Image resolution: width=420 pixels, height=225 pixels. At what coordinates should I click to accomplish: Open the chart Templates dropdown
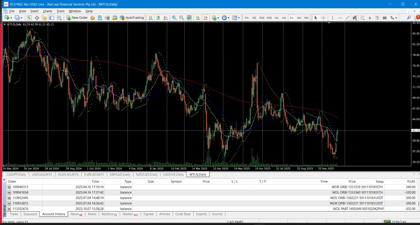point(236,18)
